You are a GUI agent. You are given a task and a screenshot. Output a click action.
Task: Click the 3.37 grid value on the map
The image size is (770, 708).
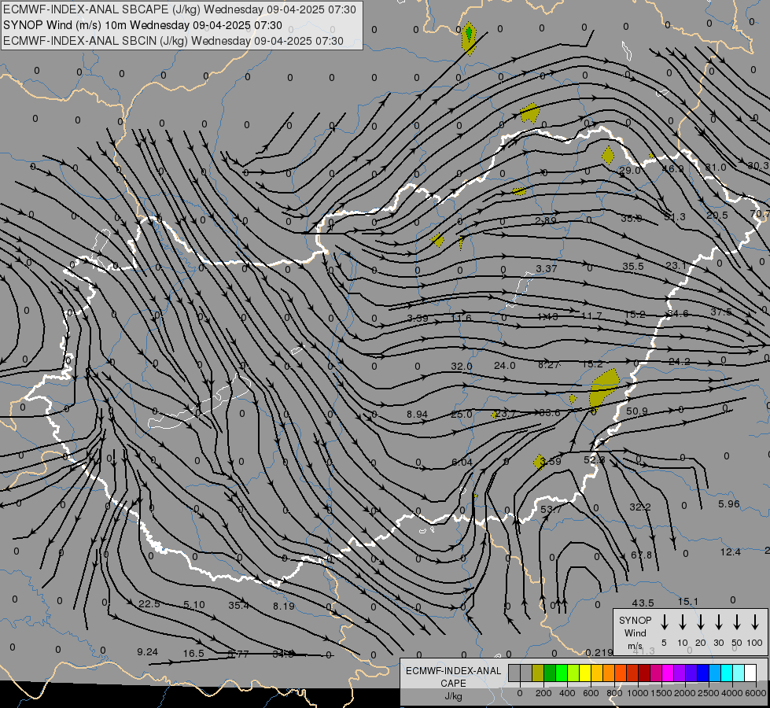[547, 269]
